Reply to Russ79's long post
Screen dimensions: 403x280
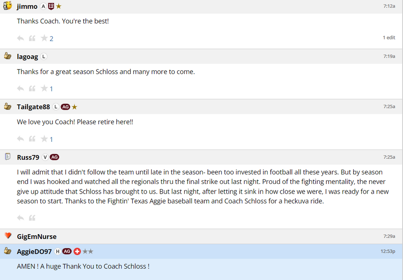(x=21, y=218)
